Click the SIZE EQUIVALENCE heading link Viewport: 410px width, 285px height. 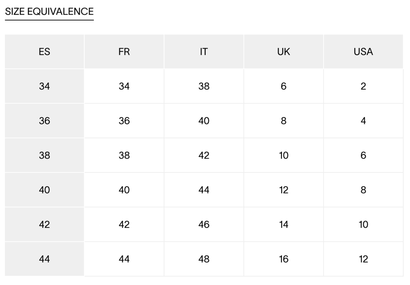point(49,12)
